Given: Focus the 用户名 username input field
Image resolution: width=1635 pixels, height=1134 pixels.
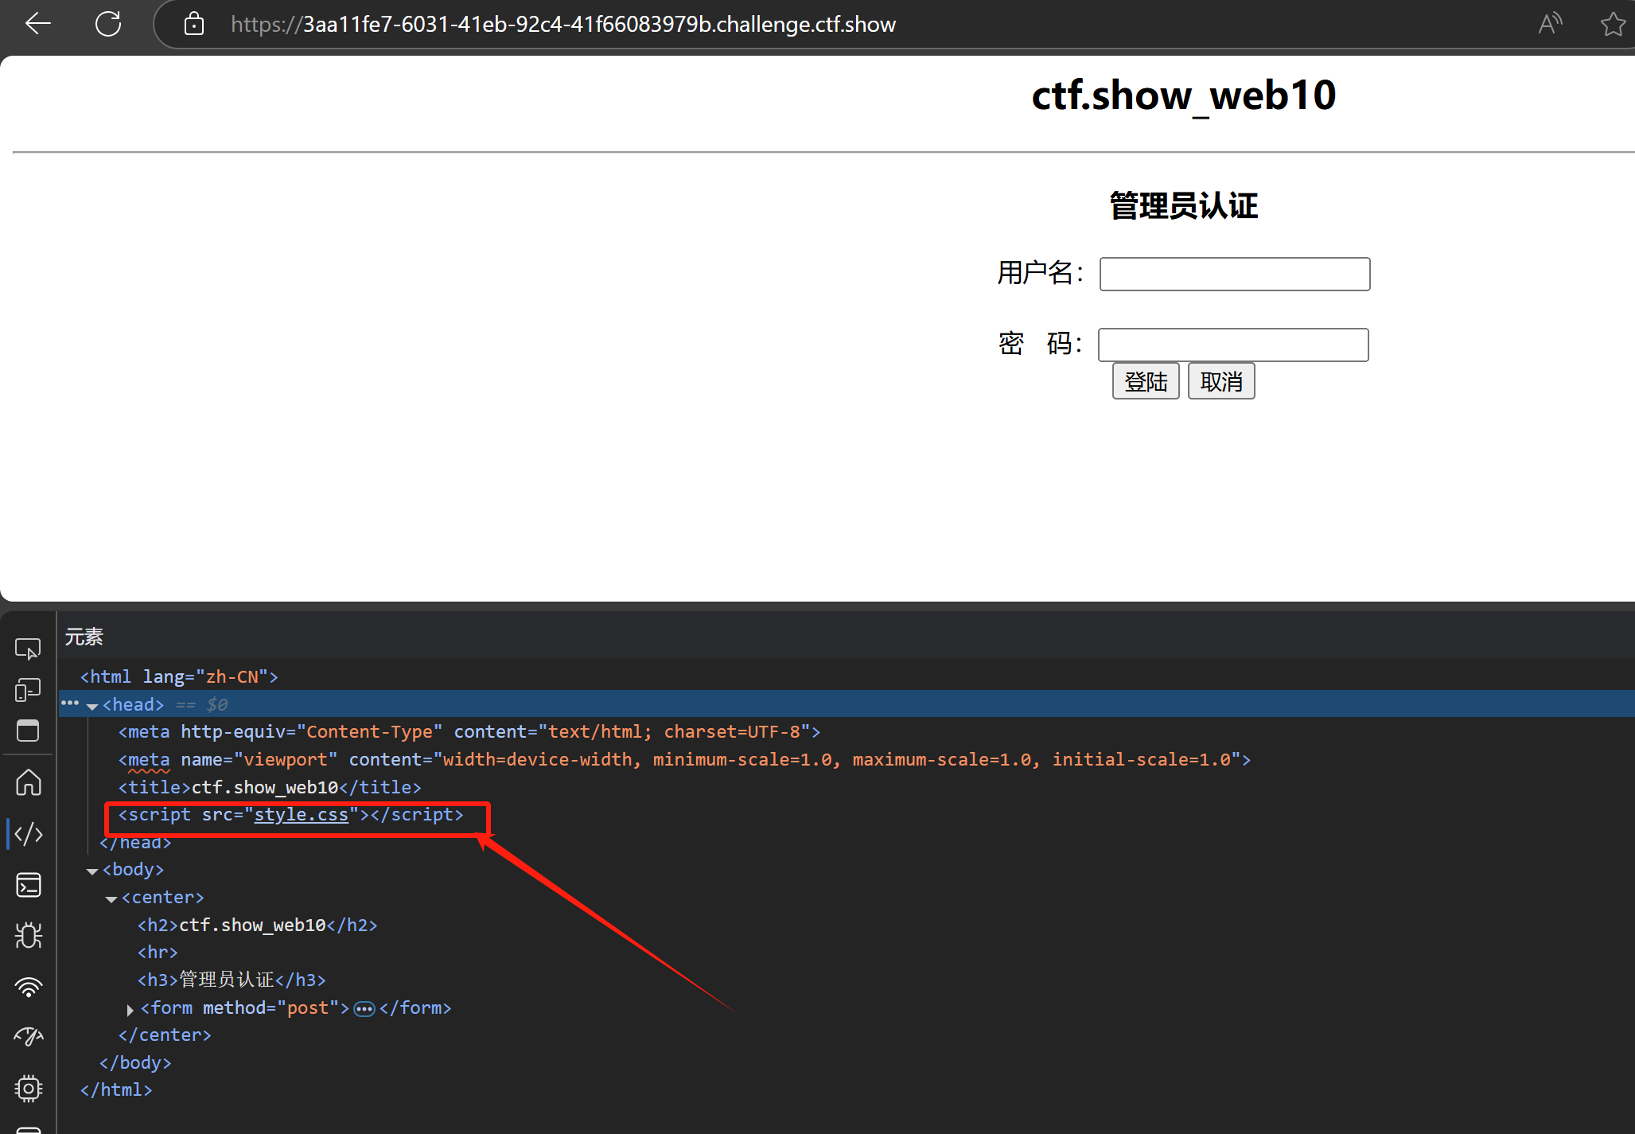Looking at the screenshot, I should tap(1234, 275).
